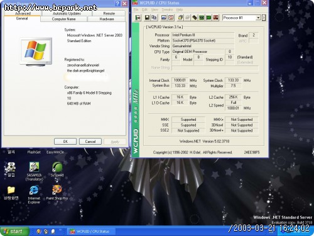The height and width of the screenshot is (236, 314).
Task: Click the messenger figure quick launch icon
Action: click(46, 232)
